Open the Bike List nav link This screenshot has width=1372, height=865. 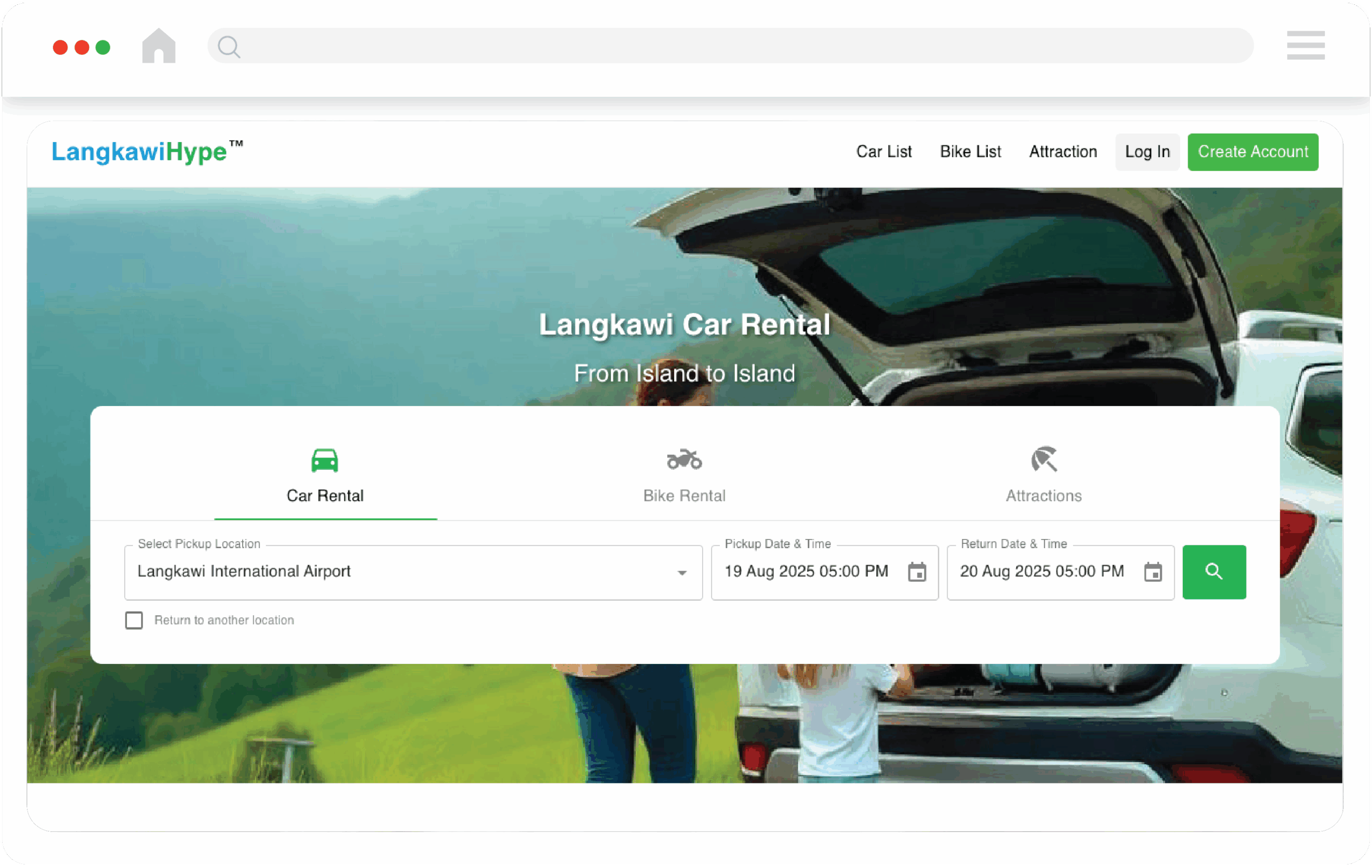pyautogui.click(x=970, y=152)
